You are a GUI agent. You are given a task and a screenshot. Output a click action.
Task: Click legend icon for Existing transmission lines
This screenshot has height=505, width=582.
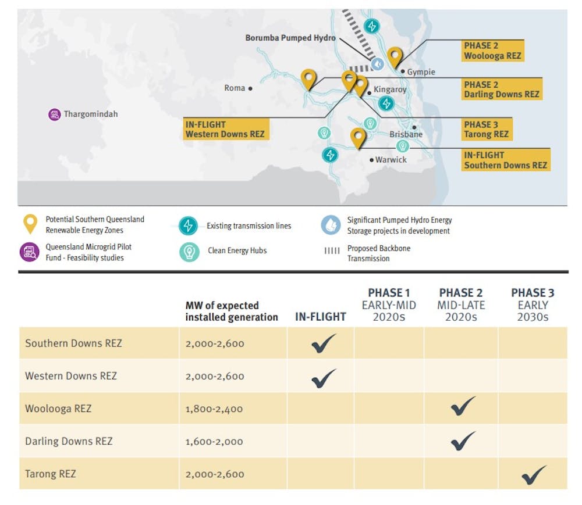[x=188, y=225]
